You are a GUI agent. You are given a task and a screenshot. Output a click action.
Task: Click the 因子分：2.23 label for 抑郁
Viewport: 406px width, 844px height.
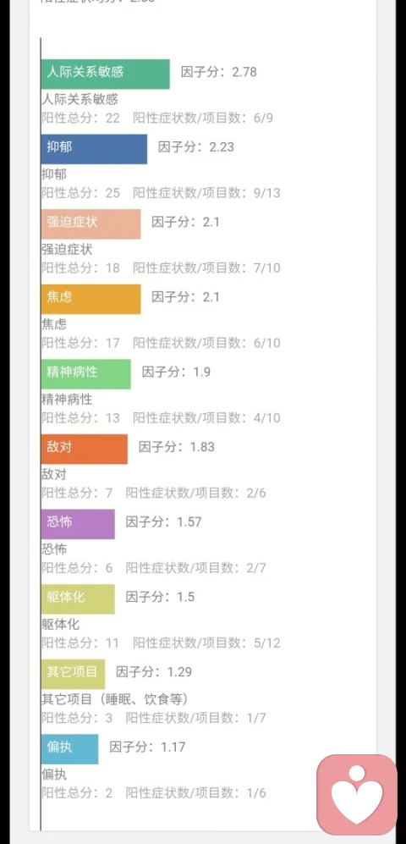tap(195, 147)
